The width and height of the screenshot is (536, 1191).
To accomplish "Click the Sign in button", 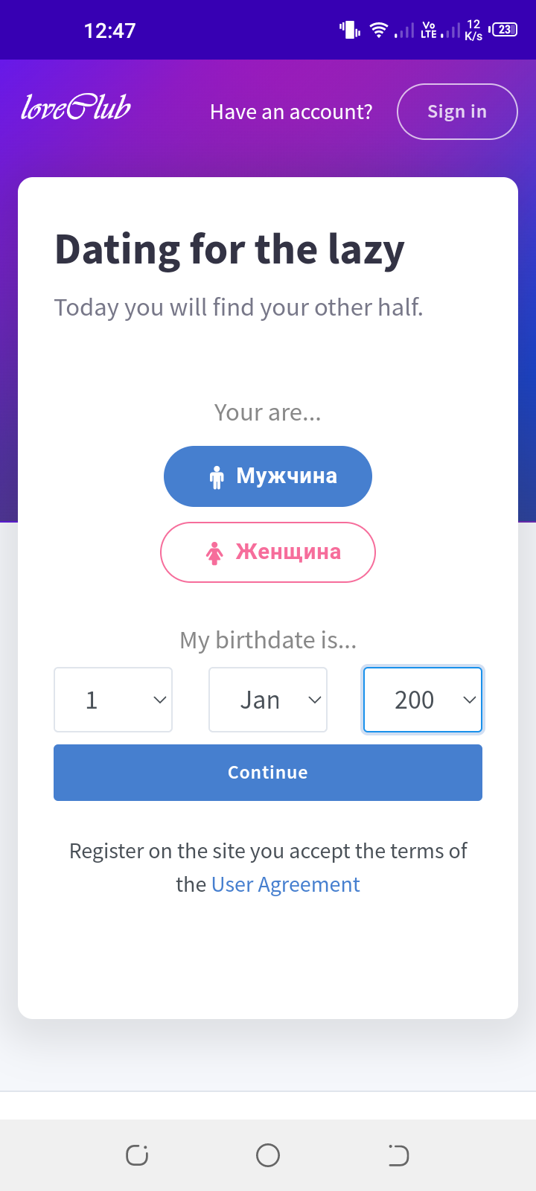I will point(457,112).
